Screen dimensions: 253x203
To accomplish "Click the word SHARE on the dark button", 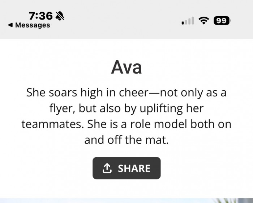I will click(134, 169).
